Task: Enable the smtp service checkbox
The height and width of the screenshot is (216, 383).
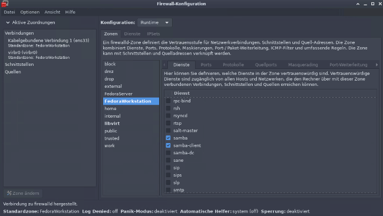Action: pos(169,190)
